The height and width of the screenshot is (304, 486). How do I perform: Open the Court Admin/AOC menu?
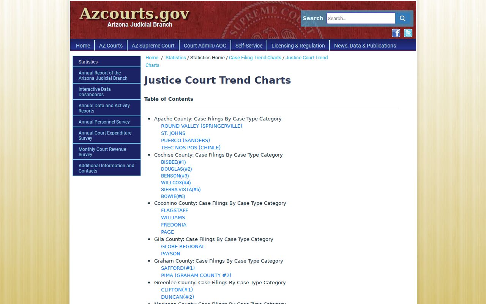click(205, 46)
